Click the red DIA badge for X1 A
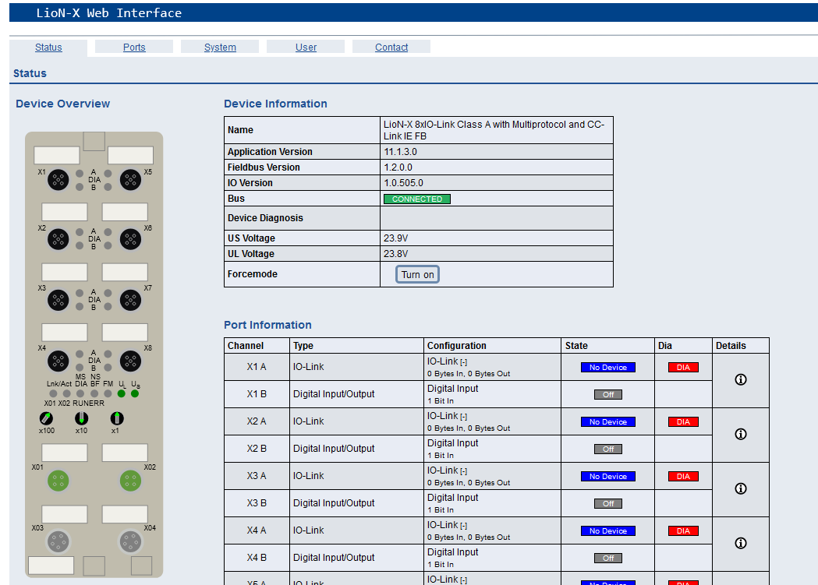Image resolution: width=818 pixels, height=585 pixels. pyautogui.click(x=683, y=367)
